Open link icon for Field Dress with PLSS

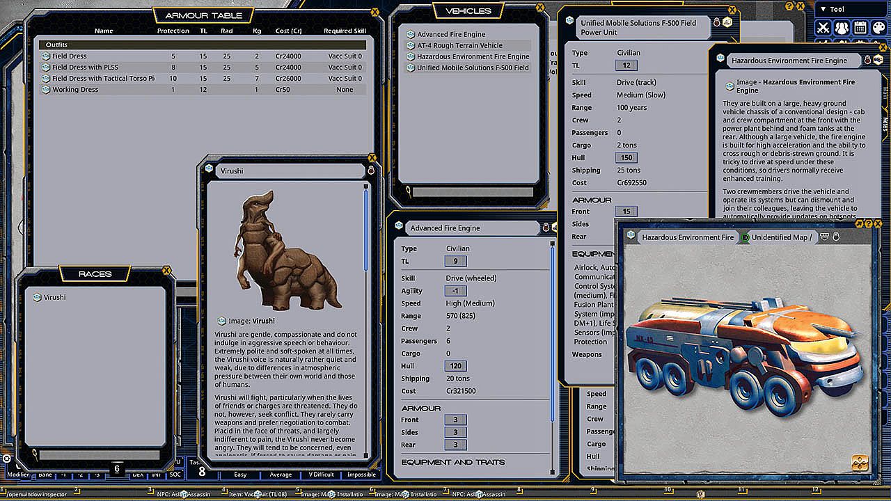pos(46,67)
